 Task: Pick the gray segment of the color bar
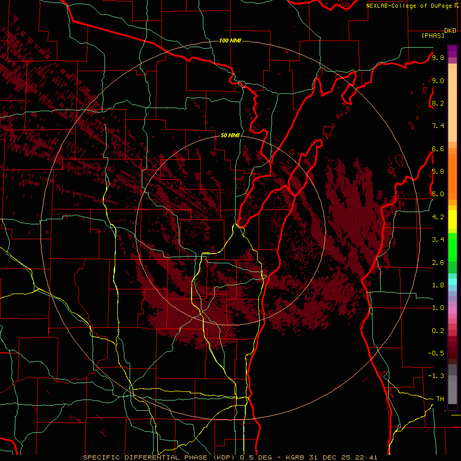452,385
